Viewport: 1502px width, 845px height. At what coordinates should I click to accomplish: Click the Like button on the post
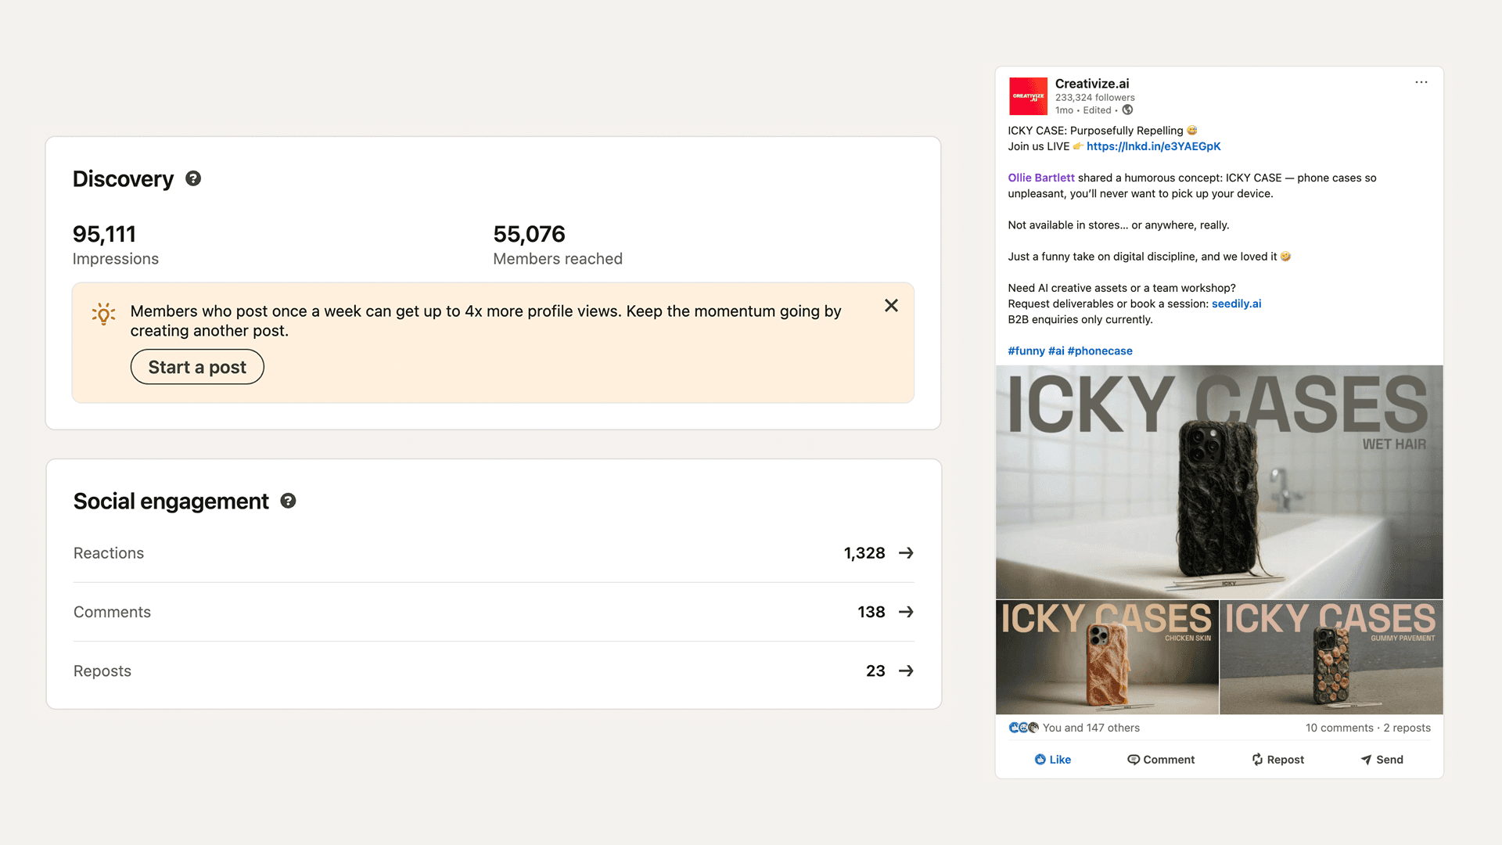click(x=1052, y=760)
